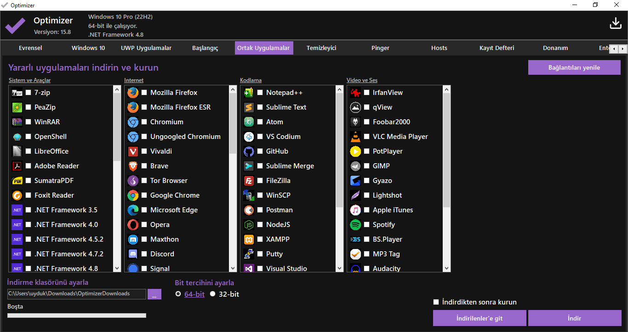Click the PotPlayer icon

coord(355,151)
